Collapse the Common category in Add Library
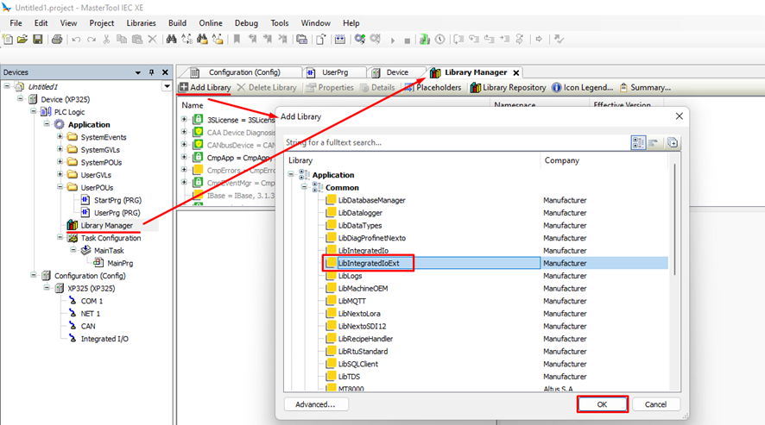 [304, 187]
